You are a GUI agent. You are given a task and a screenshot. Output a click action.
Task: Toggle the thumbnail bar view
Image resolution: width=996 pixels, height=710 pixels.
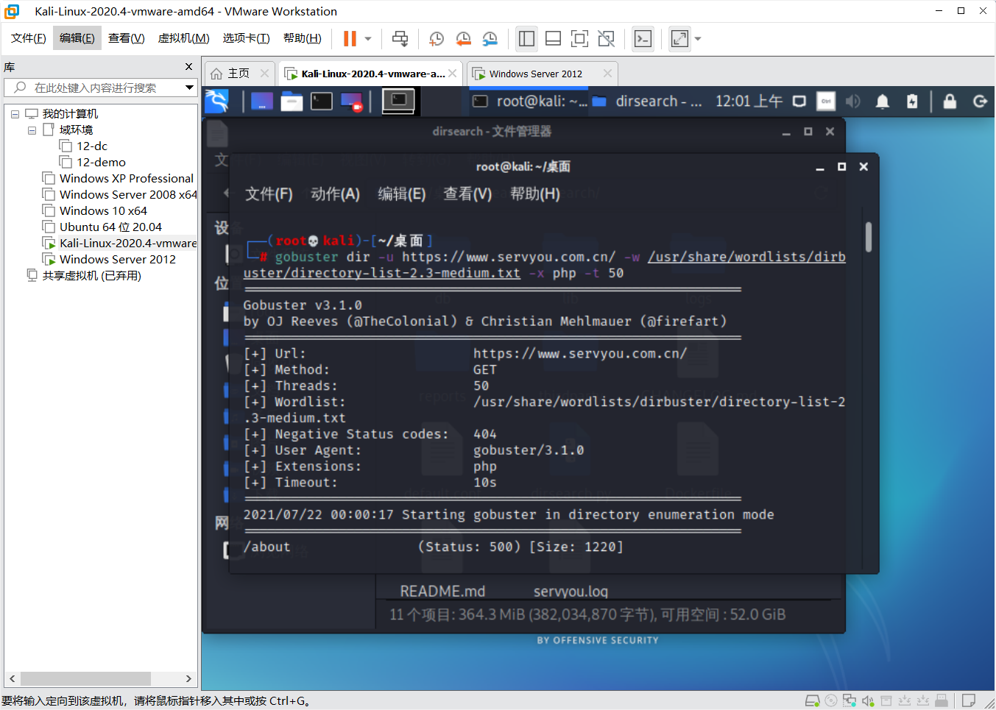[x=553, y=38]
